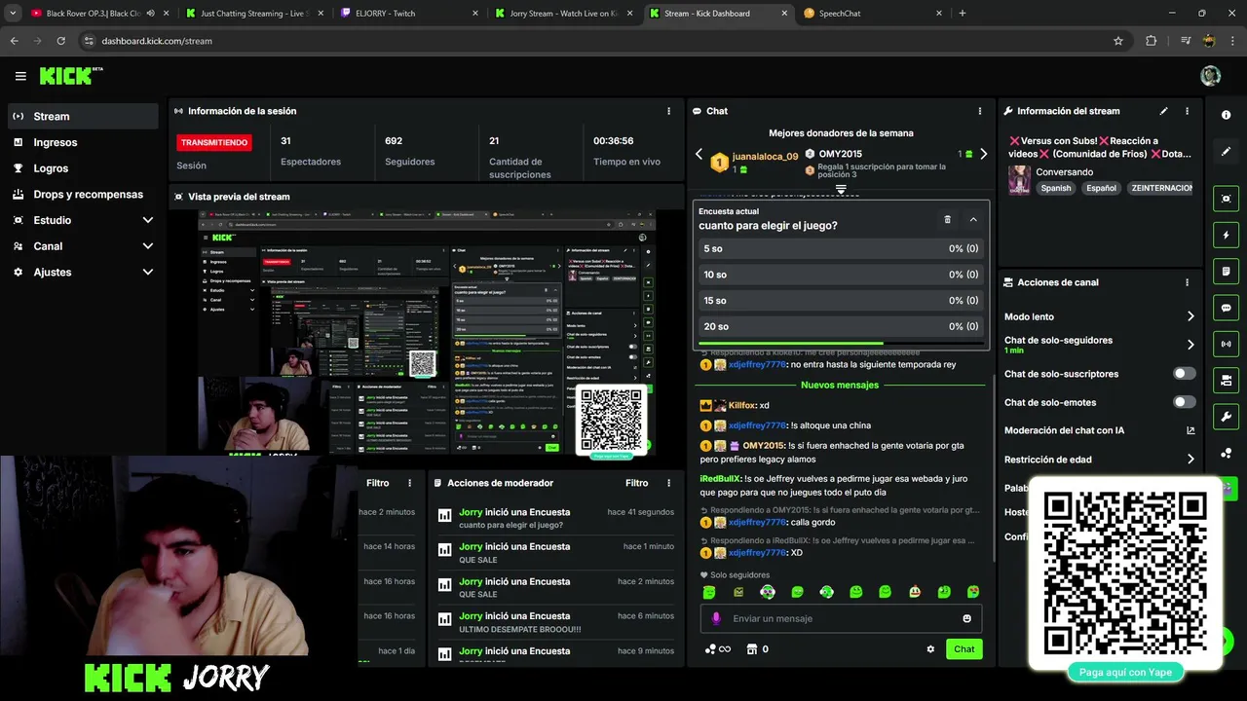Screen dimensions: 1247x701
Task: Toggle lightning bolt widget in right toolbar
Action: [1226, 235]
